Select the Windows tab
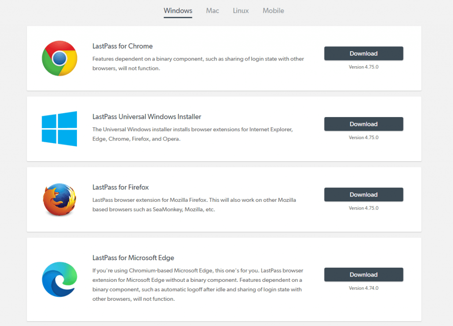The width and height of the screenshot is (453, 326). (x=178, y=11)
